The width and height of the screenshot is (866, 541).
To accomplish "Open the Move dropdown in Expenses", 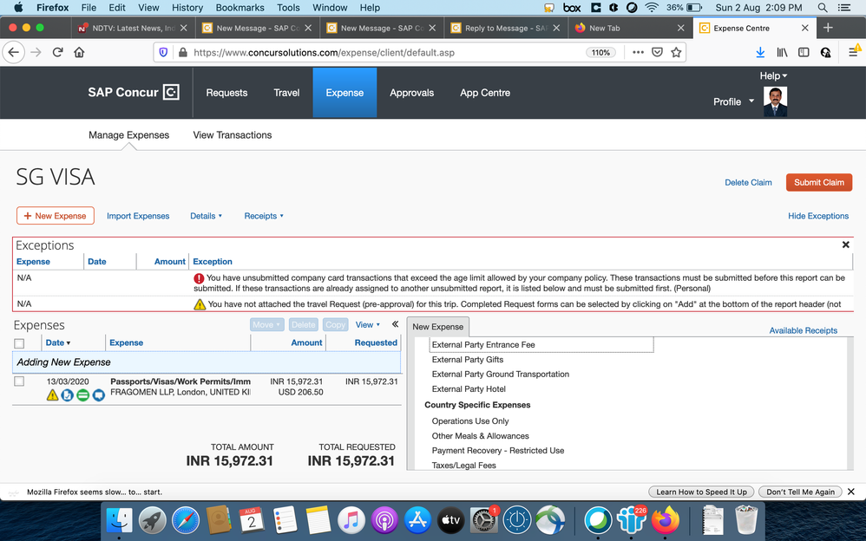I will pyautogui.click(x=266, y=324).
